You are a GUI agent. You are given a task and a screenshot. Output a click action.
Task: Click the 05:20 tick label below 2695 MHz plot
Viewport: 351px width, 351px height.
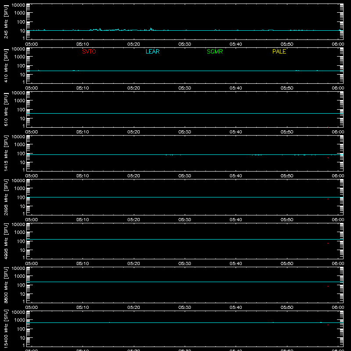(134, 220)
